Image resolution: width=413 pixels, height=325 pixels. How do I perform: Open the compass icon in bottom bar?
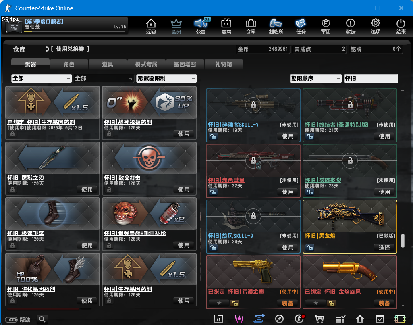pyautogui.click(x=279, y=319)
